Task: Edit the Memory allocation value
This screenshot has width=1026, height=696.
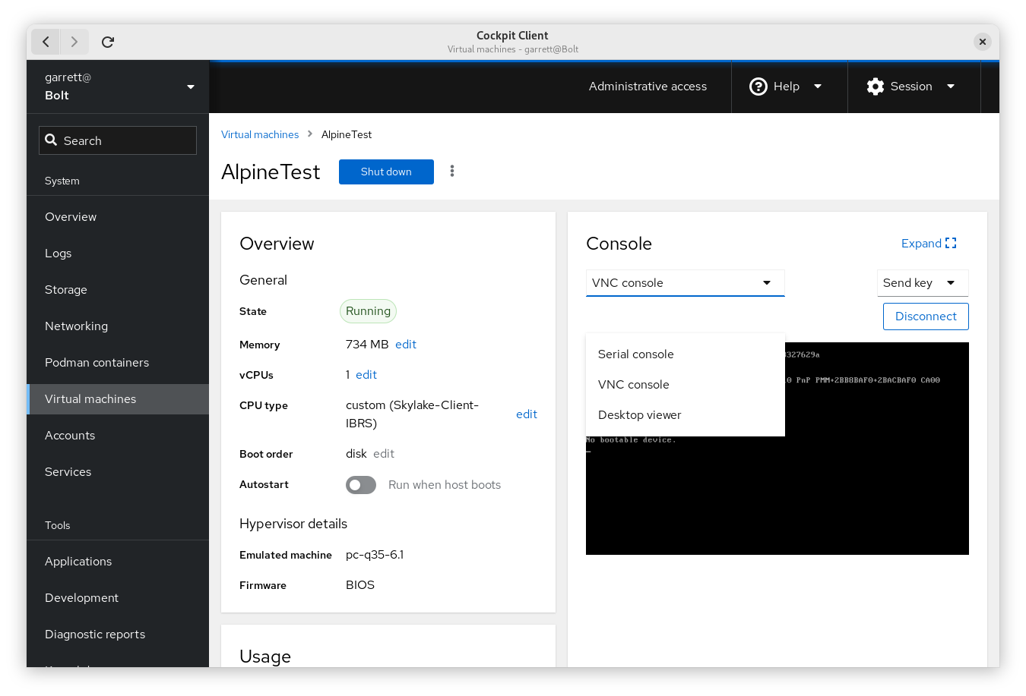Action: click(x=405, y=344)
